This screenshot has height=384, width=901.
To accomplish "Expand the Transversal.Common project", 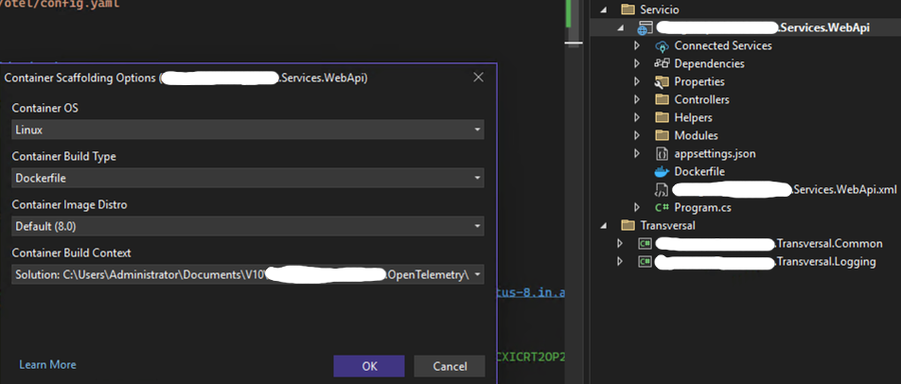I will [619, 243].
